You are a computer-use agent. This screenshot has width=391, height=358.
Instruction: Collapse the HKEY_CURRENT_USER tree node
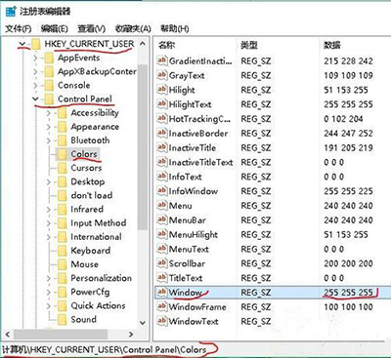(22, 44)
